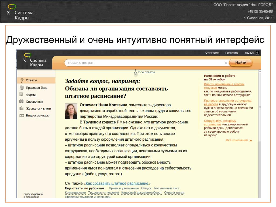Select the Кадровый документооборот rubric
276x207 pixels.
click(x=141, y=192)
